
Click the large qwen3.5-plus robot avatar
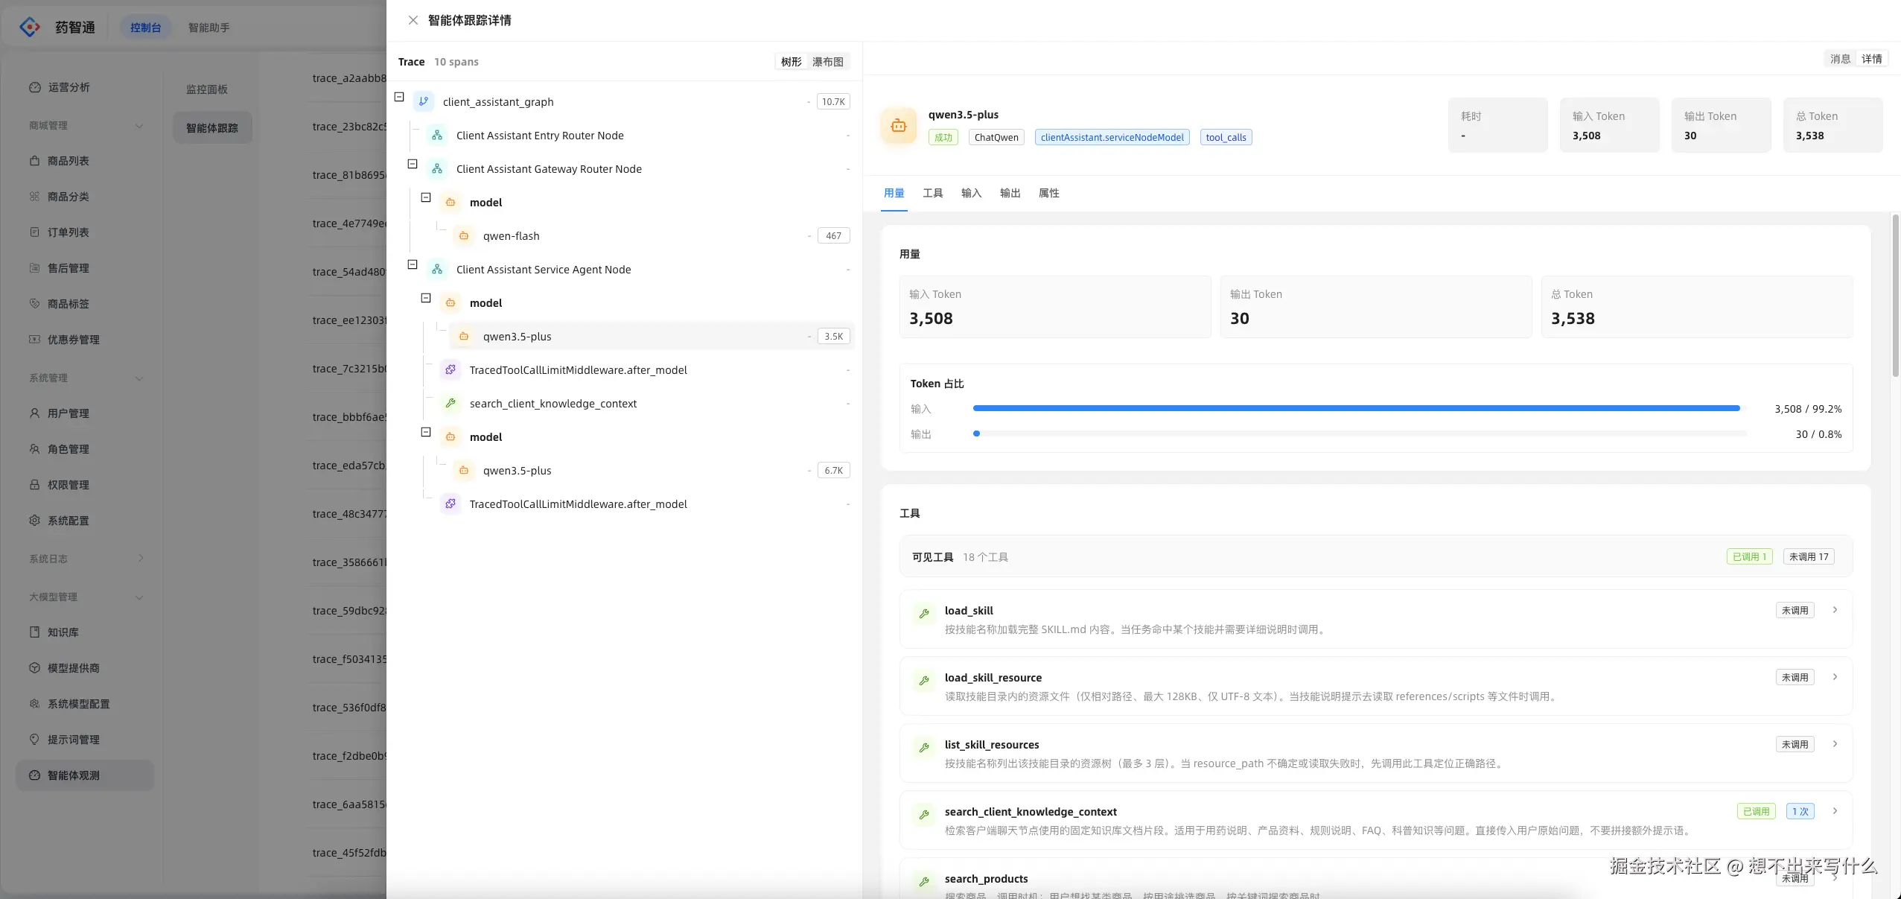coord(899,126)
